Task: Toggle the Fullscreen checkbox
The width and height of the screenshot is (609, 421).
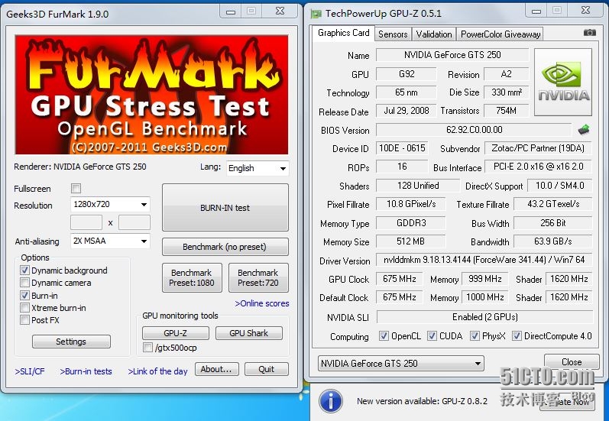Action: point(76,189)
